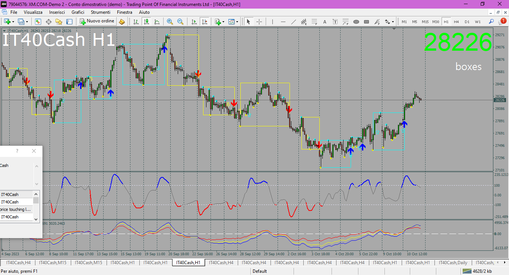The image size is (509, 275).
Task: Open the Aiuto menu
Action: pos(144,12)
